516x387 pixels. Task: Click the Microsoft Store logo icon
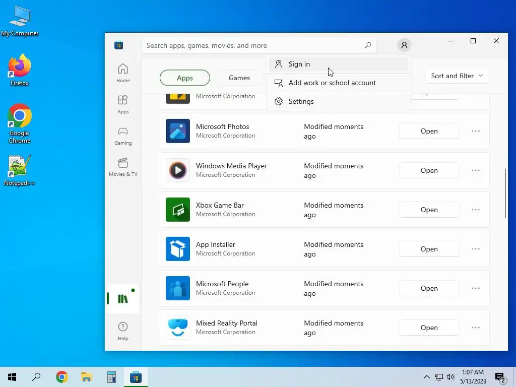pos(119,45)
